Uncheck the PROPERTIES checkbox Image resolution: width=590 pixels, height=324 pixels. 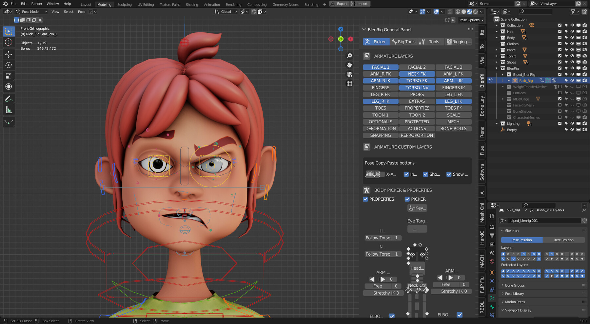click(365, 199)
